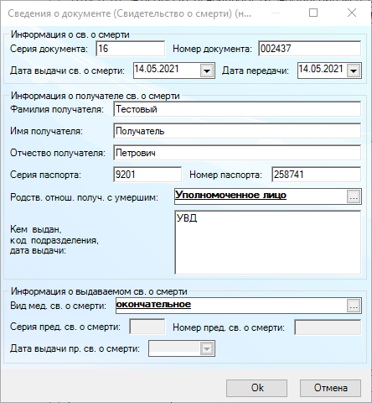The height and width of the screenshot is (403, 372).
Task: Click the Серия документа field
Action: pos(131,49)
